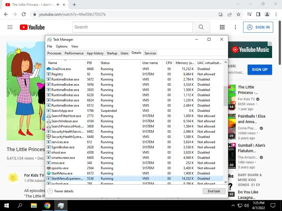Switch to the Performance tab

[x=74, y=53]
